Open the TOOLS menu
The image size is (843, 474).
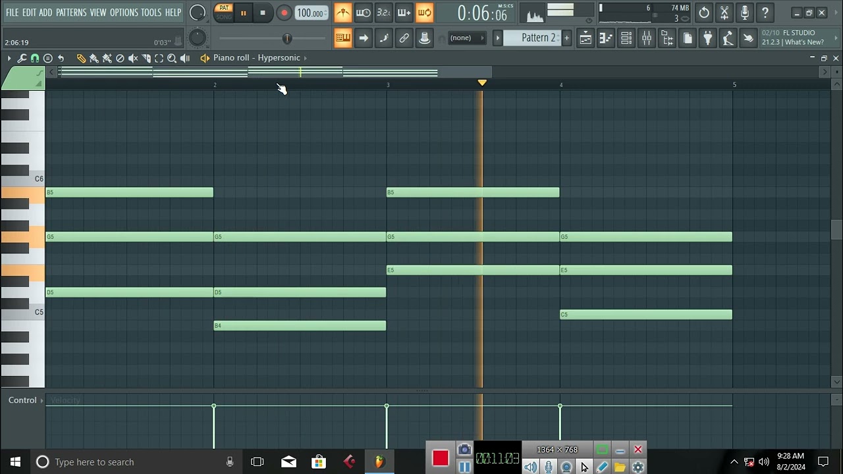tap(151, 13)
